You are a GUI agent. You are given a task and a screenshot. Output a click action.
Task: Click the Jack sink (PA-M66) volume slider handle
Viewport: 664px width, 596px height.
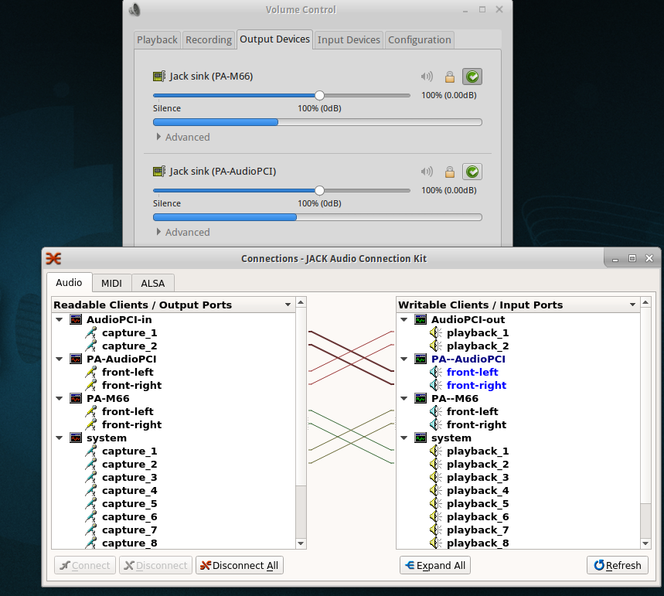[320, 96]
